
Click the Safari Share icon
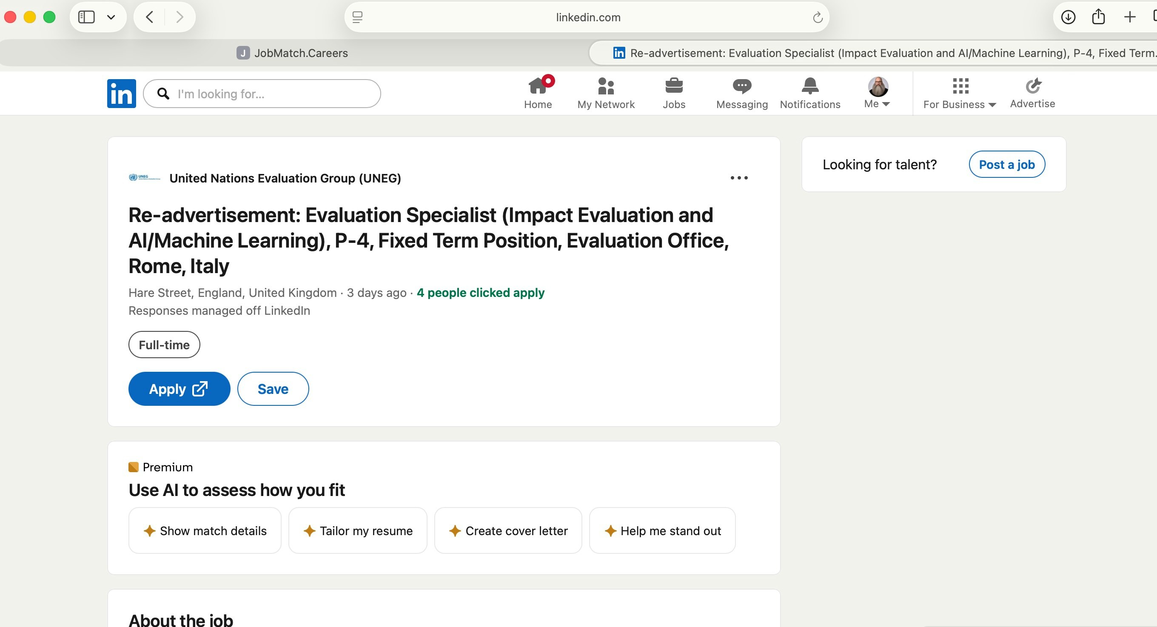click(x=1099, y=17)
